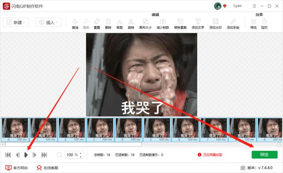Click the user avatar picture
283x173 pixels.
coord(218,6)
